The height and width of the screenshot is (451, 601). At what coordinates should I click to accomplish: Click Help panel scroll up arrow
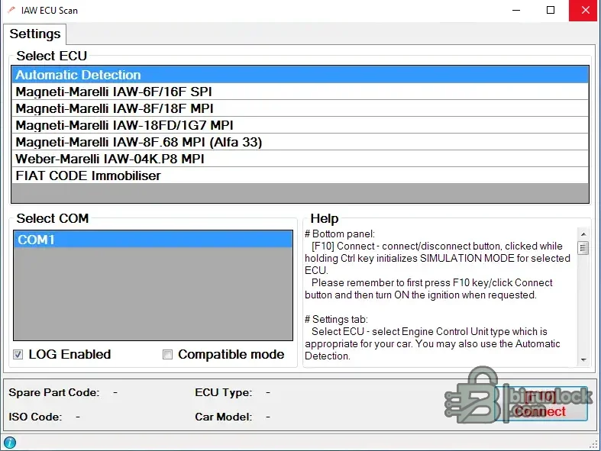(x=583, y=234)
